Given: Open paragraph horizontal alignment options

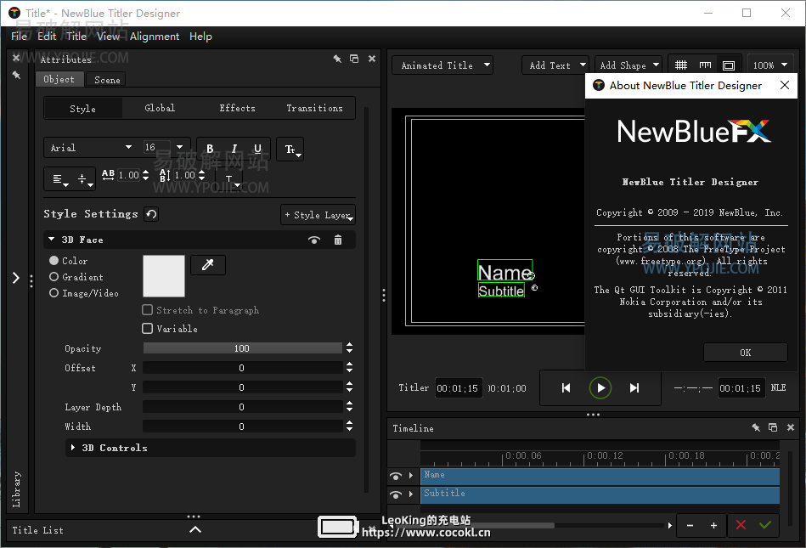Looking at the screenshot, I should [59, 179].
